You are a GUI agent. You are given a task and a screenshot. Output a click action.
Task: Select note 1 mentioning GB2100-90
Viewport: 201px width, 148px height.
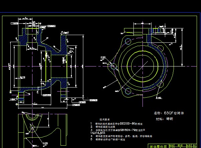coord(116,124)
